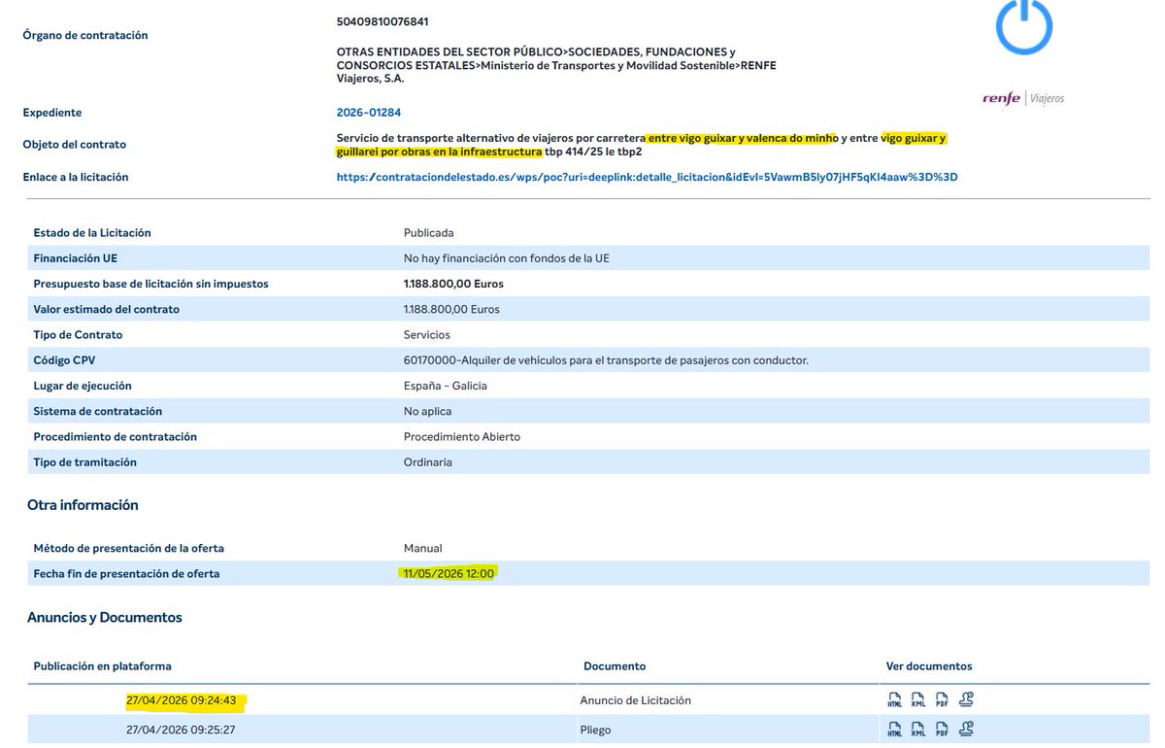Click the 'Expediente' label
The image size is (1165, 748).
(52, 113)
